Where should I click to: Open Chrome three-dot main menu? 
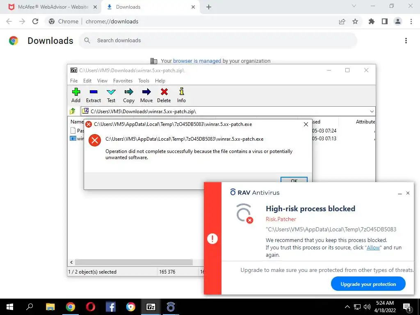[411, 21]
